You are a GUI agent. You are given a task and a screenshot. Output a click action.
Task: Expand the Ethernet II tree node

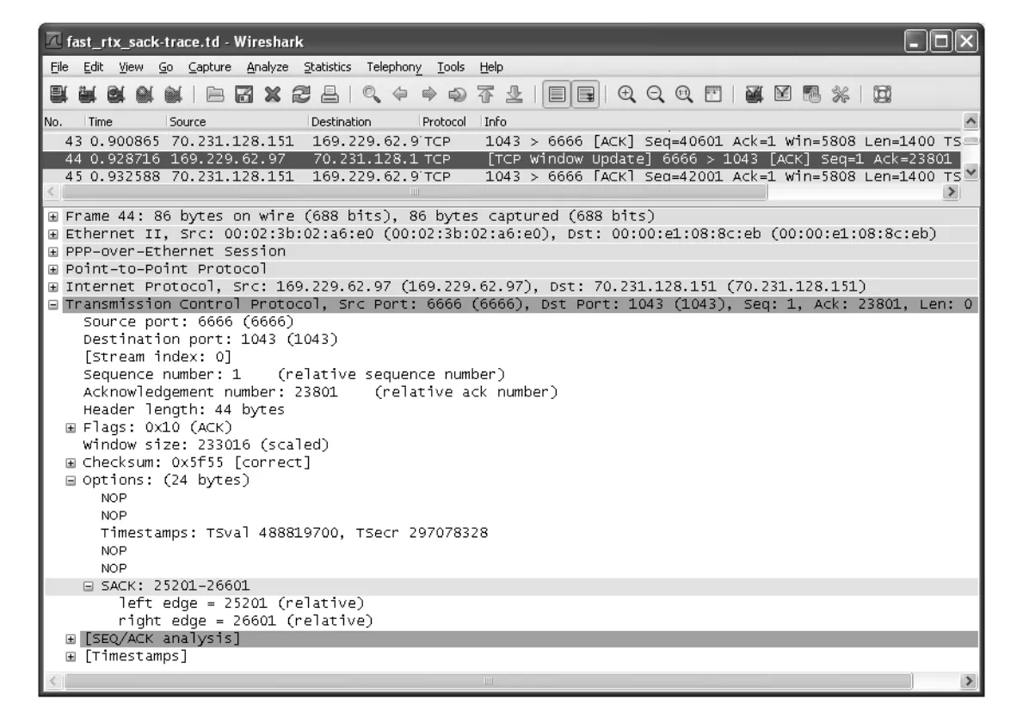pyautogui.click(x=53, y=235)
